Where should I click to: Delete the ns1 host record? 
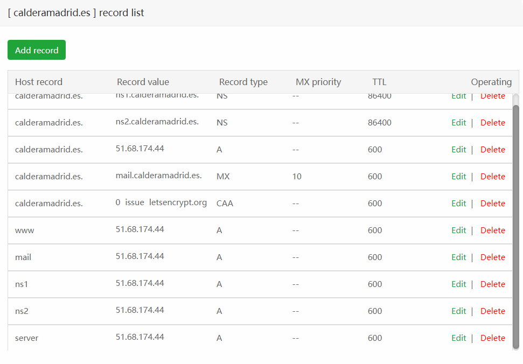click(x=492, y=284)
